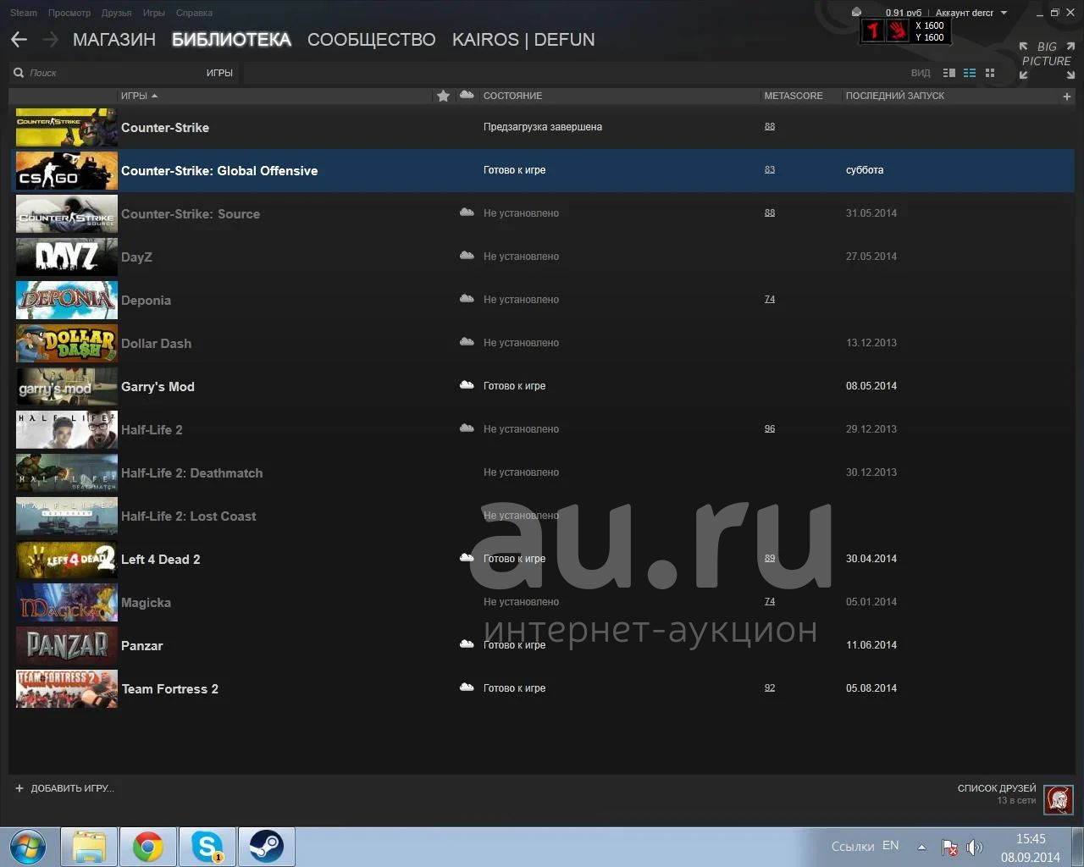Open the games filter dropdown in search
The image size is (1084, 867).
pyautogui.click(x=219, y=73)
